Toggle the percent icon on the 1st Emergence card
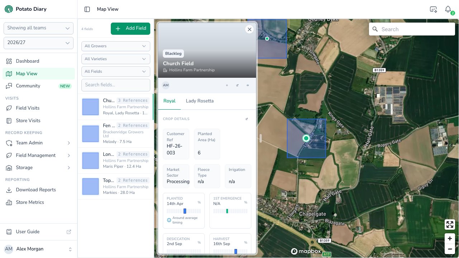 click(x=246, y=202)
